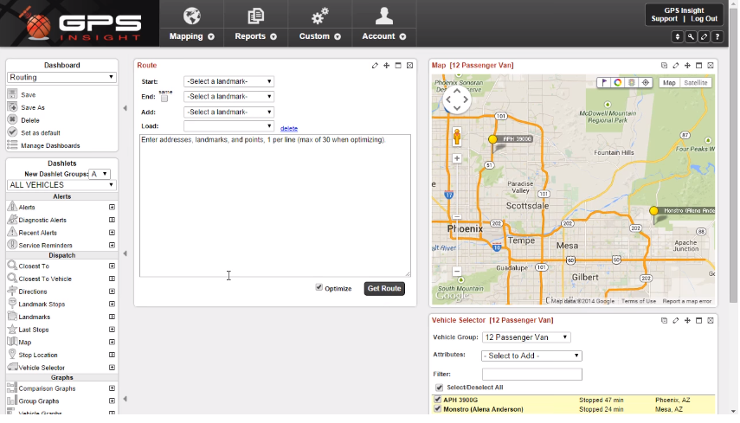The height and width of the screenshot is (423, 740).
Task: Open the Mapping menu
Action: coord(191,24)
